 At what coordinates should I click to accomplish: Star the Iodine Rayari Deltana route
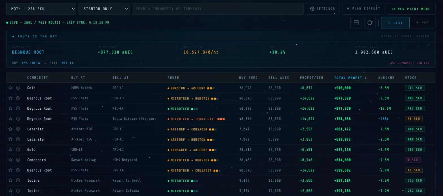tap(10, 191)
